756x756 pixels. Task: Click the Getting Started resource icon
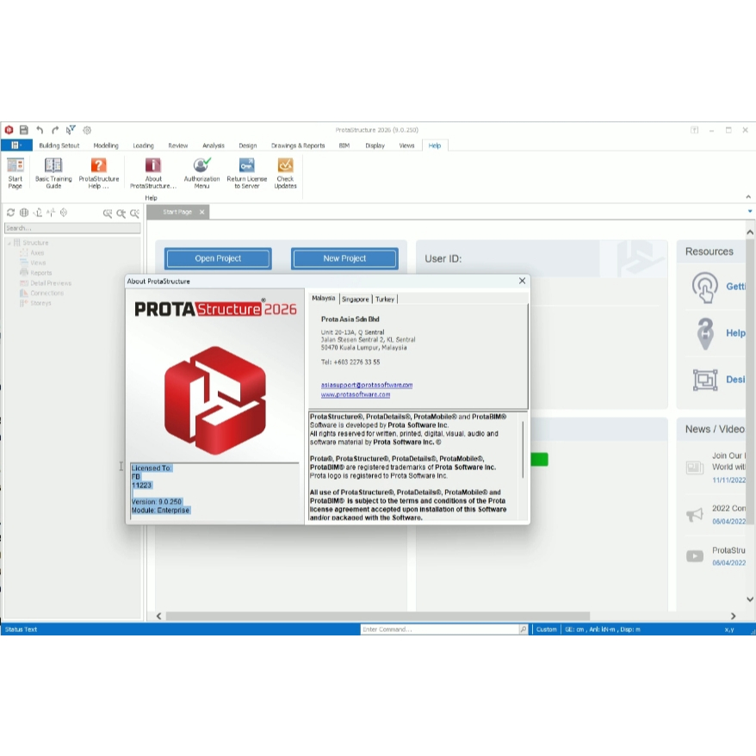[x=705, y=287]
